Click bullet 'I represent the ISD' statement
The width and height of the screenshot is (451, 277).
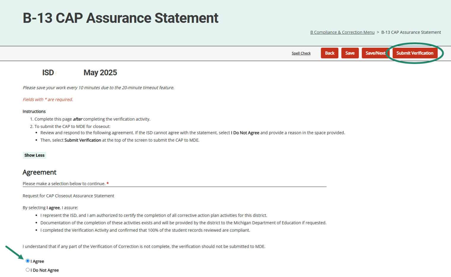154,215
